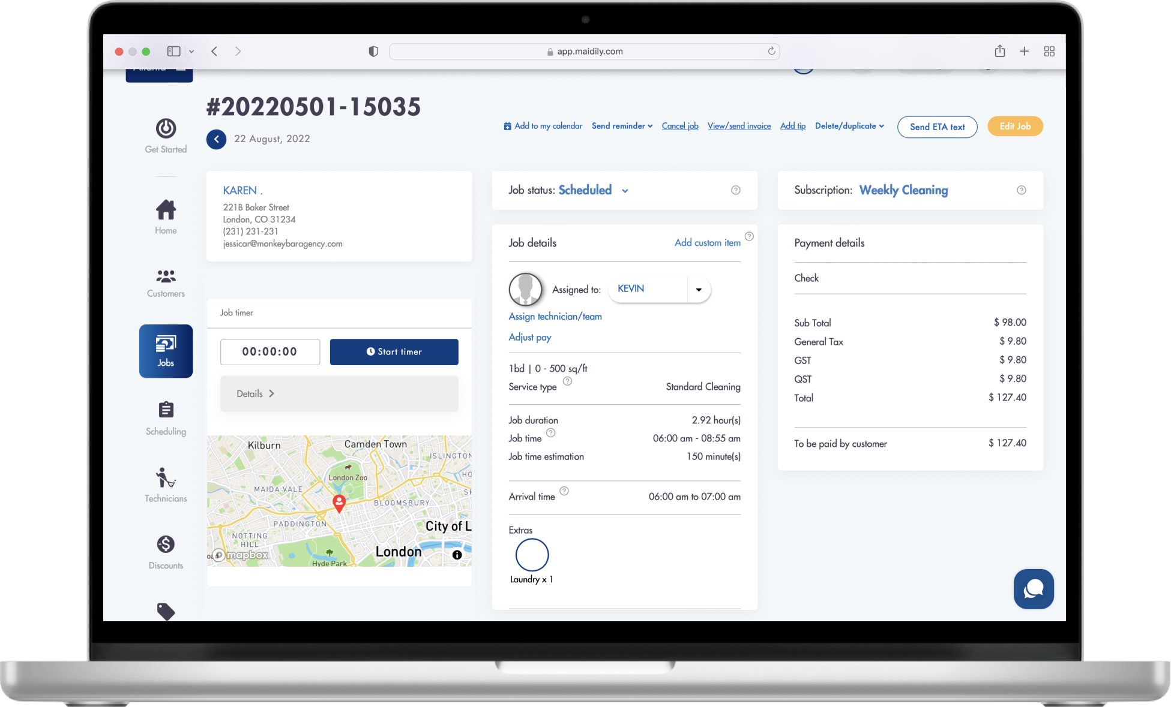Image resolution: width=1171 pixels, height=707 pixels.
Task: Open Scheduling clipboard icon
Action: [x=166, y=417]
